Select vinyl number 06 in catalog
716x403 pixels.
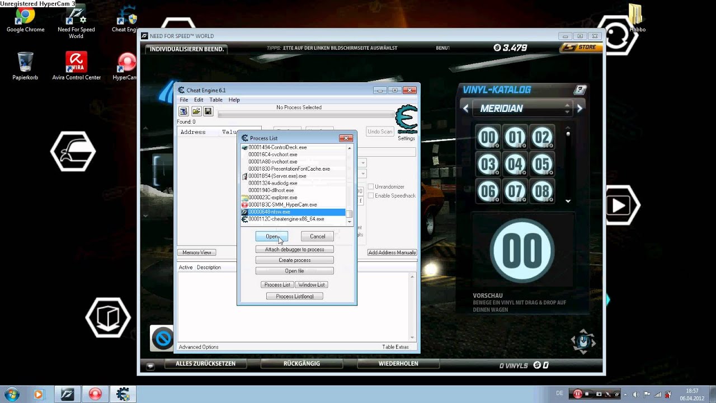(488, 192)
